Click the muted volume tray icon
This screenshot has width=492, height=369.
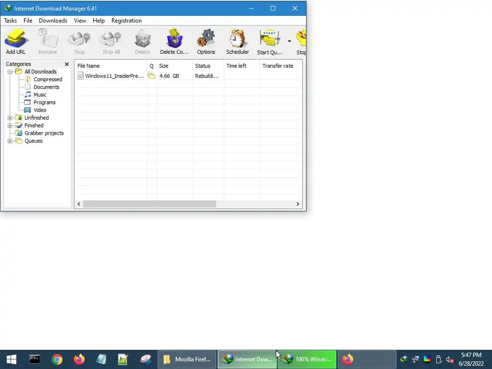pyautogui.click(x=450, y=359)
